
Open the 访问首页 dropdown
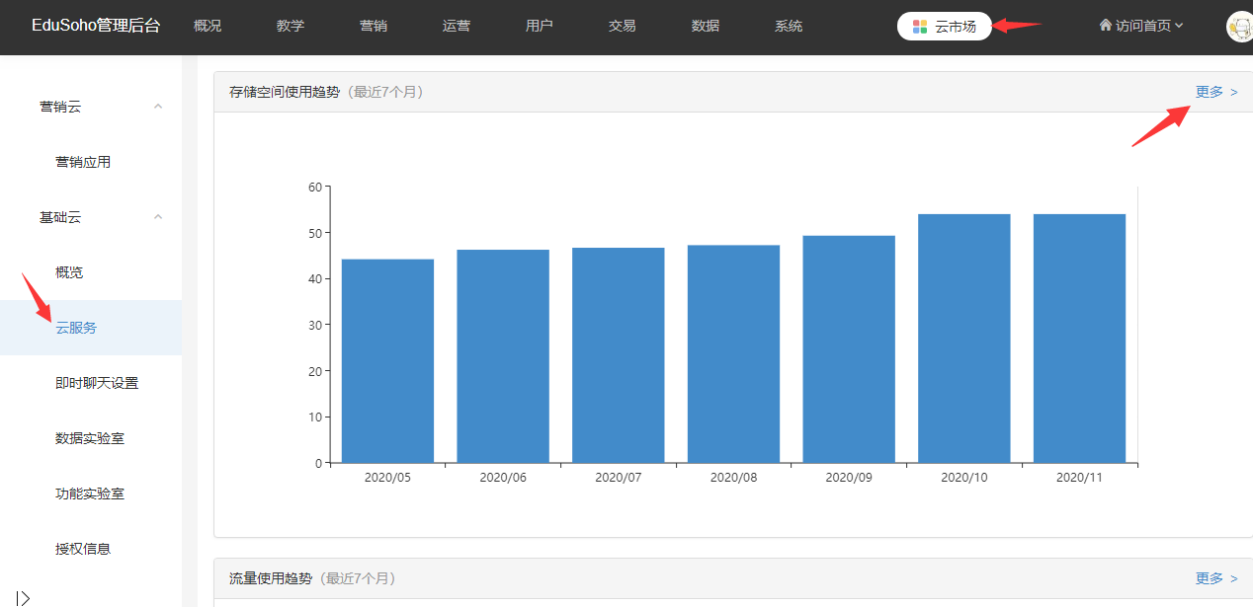point(1141,27)
